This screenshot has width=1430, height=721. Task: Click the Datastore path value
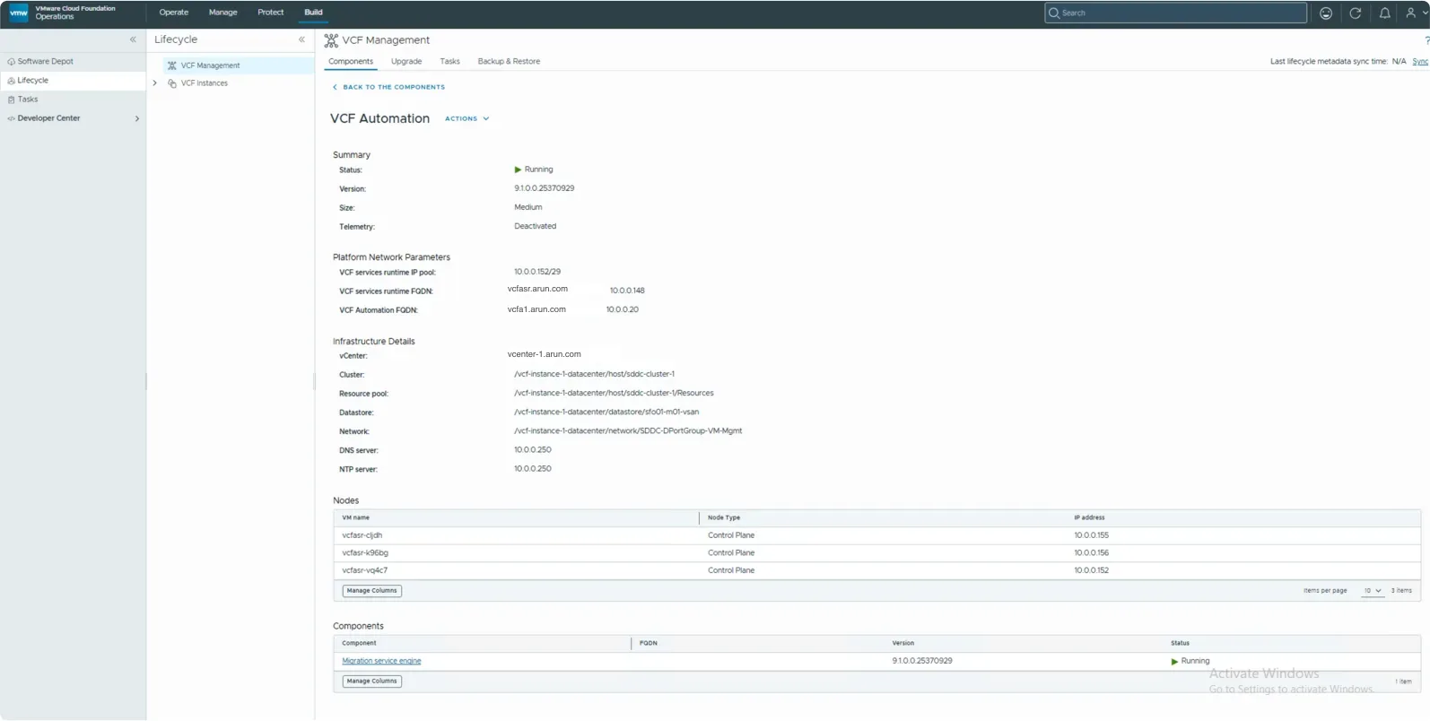606,413
